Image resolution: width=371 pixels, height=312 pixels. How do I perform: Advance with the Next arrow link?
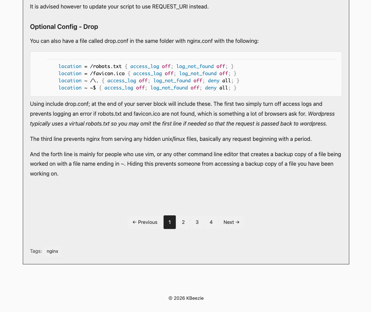click(231, 222)
